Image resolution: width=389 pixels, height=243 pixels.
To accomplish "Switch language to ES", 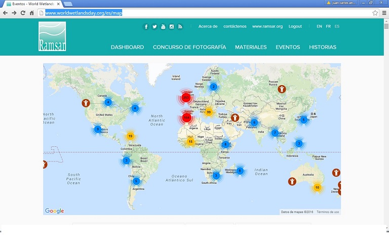I will coord(337,26).
